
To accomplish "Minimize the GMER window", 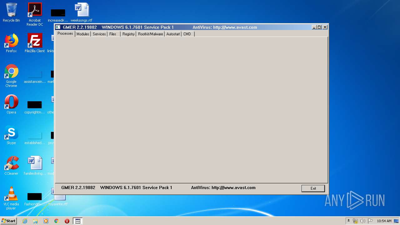I will click(x=314, y=27).
